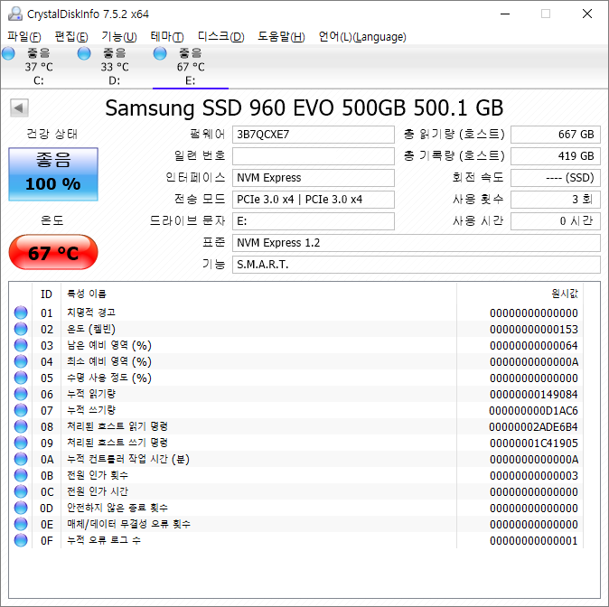Viewport: 609px width, 607px height.
Task: Select attribute row 처리된 호스트 읽기 명령
Action: [296, 426]
